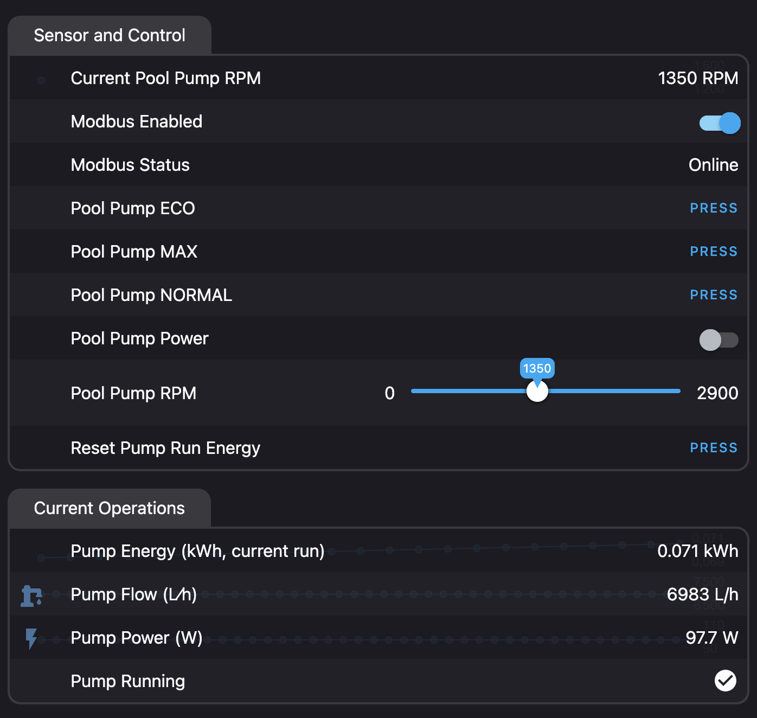
Task: Click the Online status value
Action: click(x=713, y=165)
